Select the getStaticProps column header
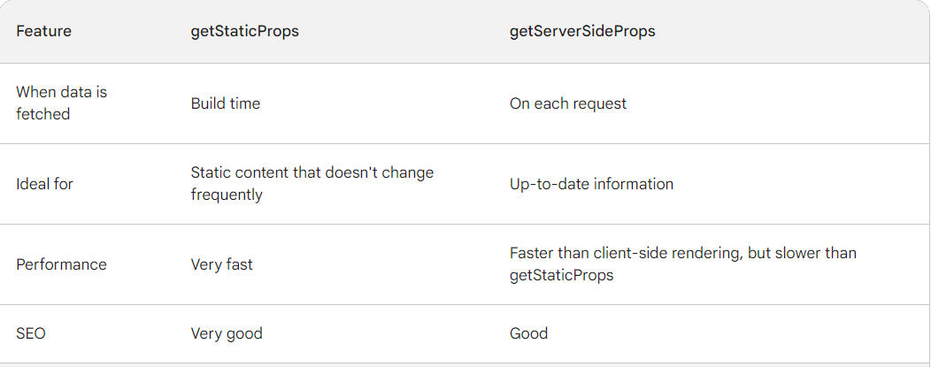 [244, 31]
